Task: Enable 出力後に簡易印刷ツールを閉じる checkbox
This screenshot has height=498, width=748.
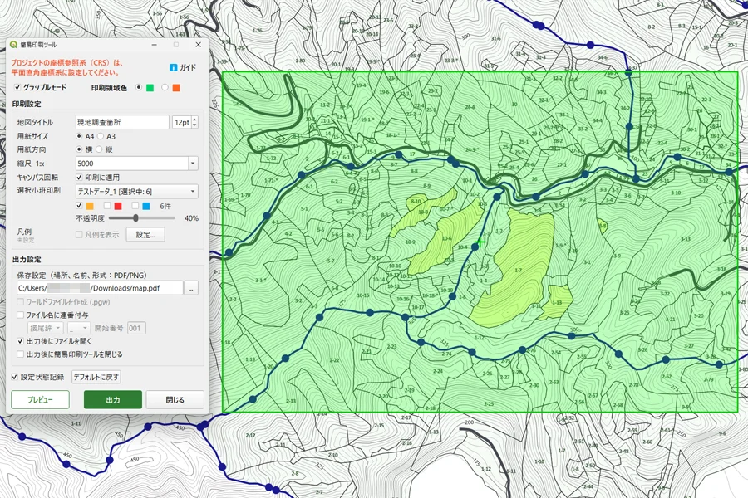Action: coord(20,354)
